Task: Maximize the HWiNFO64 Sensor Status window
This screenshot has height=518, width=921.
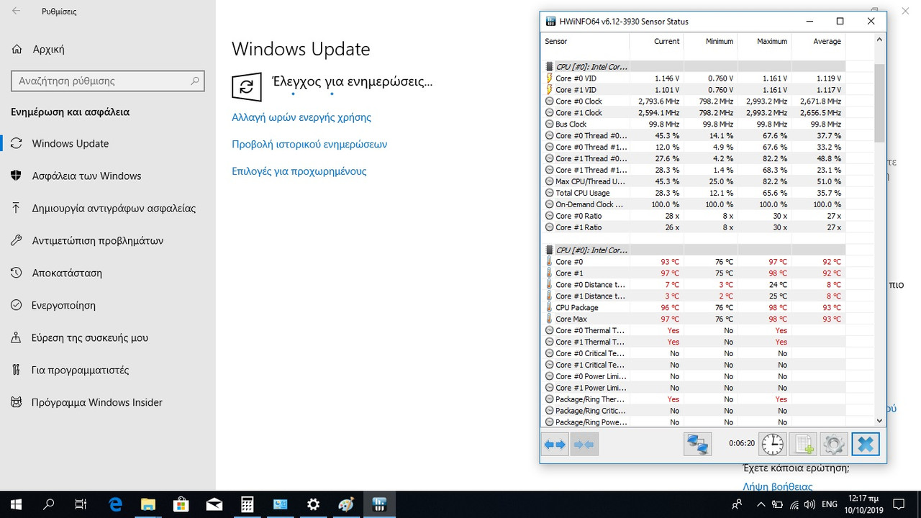Action: coord(840,22)
